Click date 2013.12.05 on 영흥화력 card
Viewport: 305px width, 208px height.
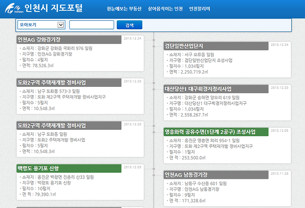[280, 130]
